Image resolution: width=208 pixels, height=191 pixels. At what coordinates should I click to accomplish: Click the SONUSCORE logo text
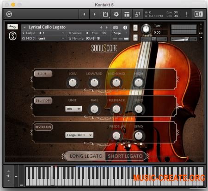click(x=104, y=48)
